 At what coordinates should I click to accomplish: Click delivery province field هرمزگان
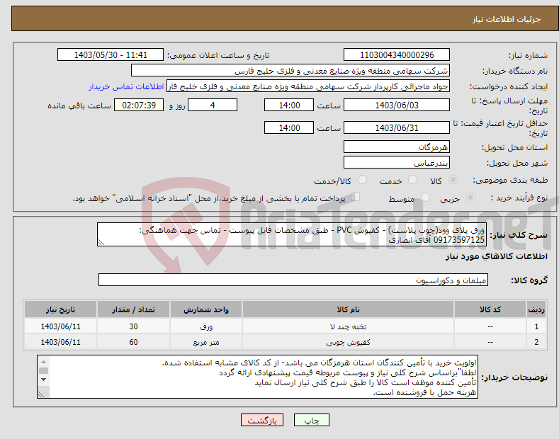(x=397, y=147)
